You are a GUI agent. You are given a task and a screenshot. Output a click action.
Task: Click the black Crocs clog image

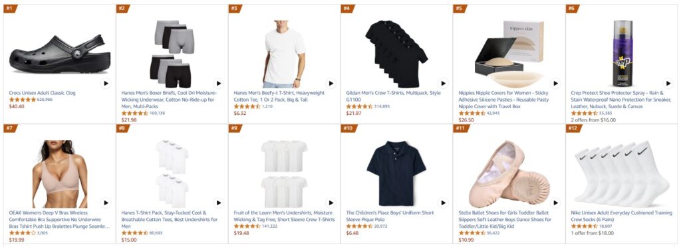(x=60, y=54)
